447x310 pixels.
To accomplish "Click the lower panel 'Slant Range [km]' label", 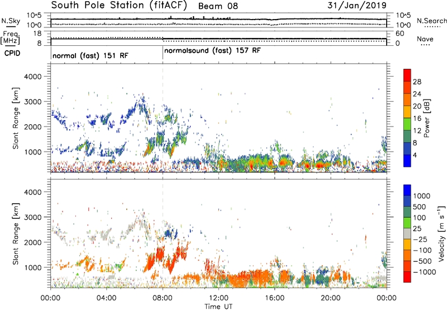I will (x=16, y=234).
